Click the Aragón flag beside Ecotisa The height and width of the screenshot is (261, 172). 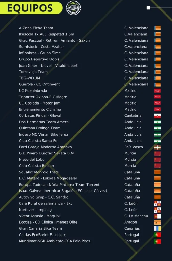[x=157, y=222]
